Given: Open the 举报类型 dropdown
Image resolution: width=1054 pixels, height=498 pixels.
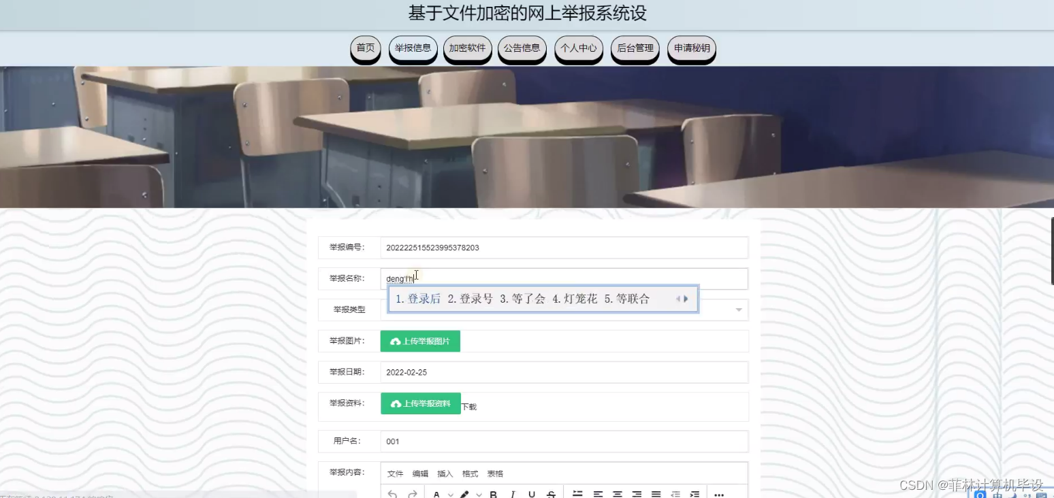Looking at the screenshot, I should point(739,310).
